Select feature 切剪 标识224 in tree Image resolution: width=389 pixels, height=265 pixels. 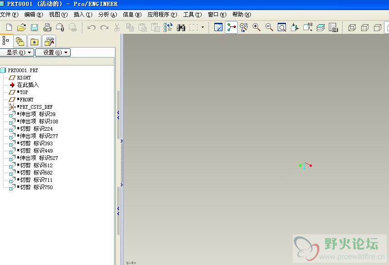[x=36, y=129]
